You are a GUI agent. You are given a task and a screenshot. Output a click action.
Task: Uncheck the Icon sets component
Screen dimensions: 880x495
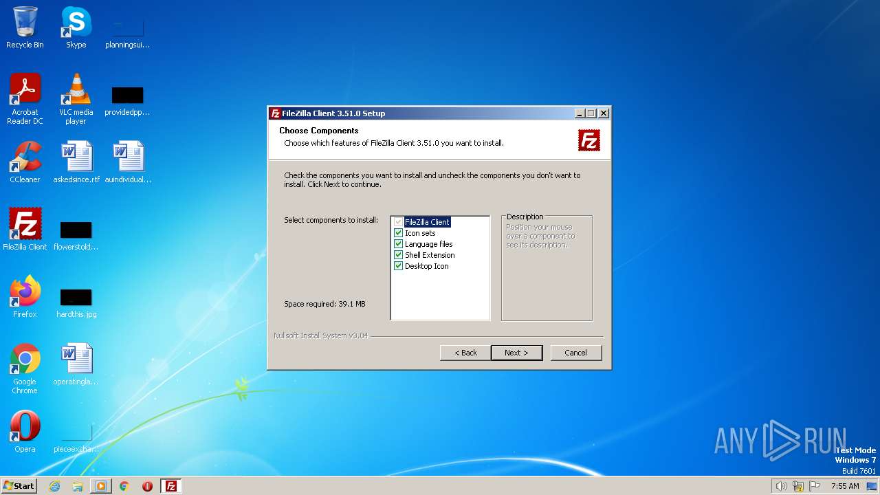398,233
